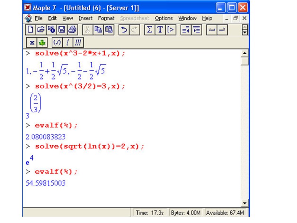Open the Help menu
The height and width of the screenshot is (223, 297).
pyautogui.click(x=207, y=18)
